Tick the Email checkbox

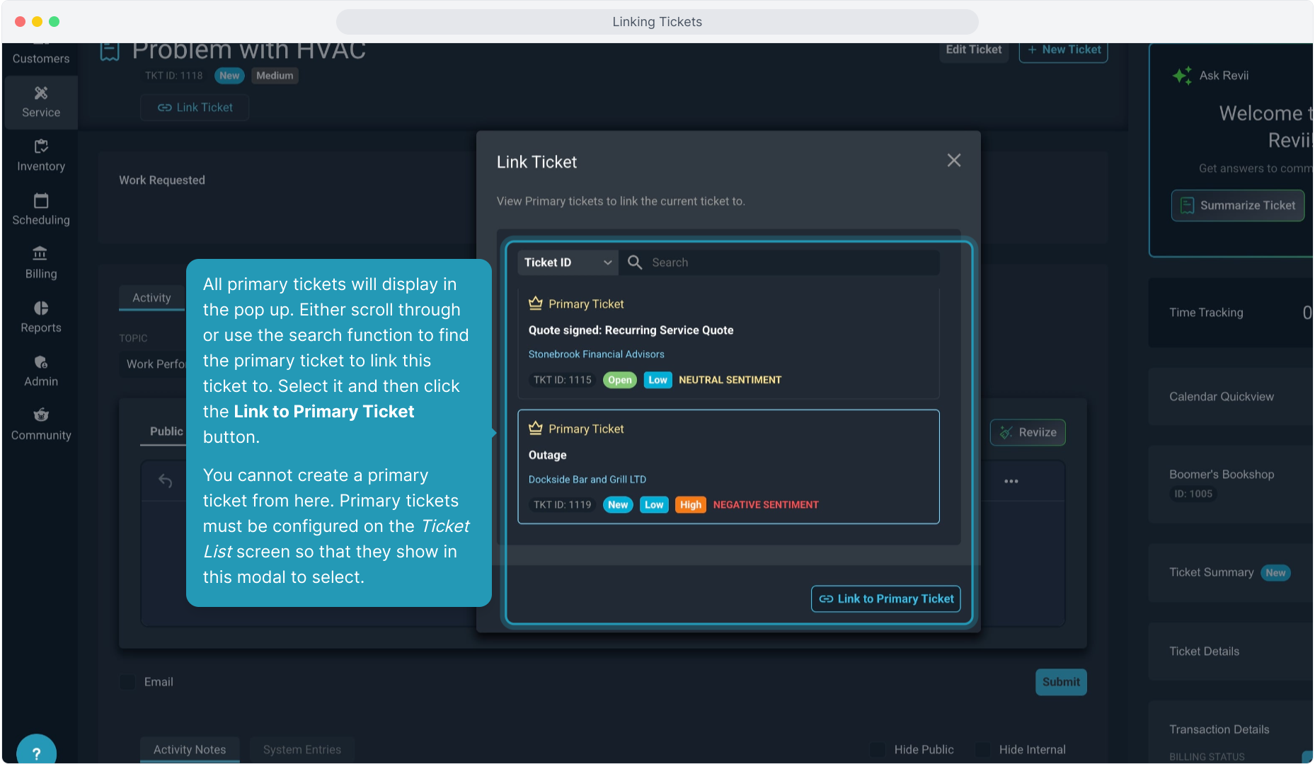point(128,682)
